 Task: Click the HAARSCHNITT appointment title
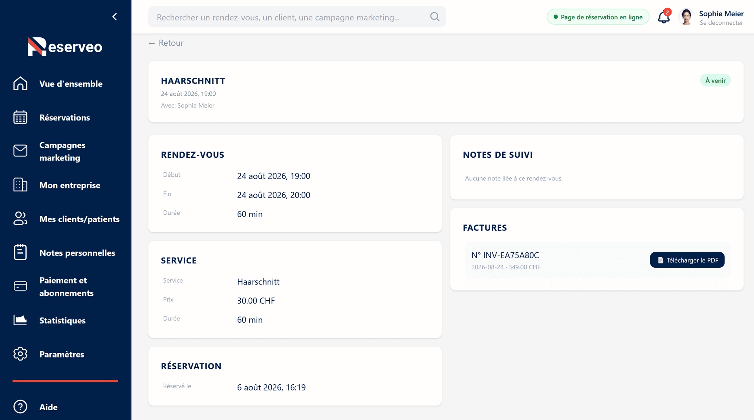pos(193,81)
